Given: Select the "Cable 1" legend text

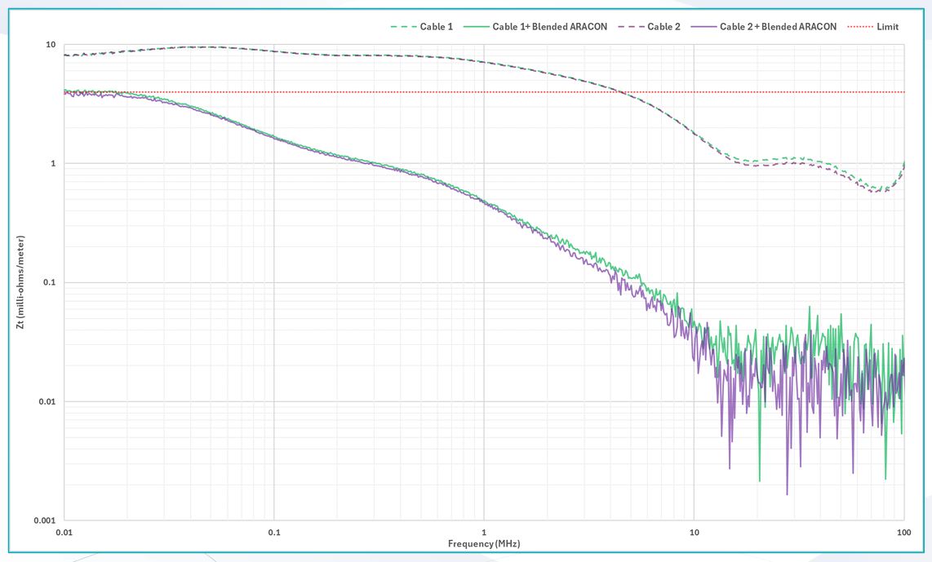Looking at the screenshot, I should click(x=436, y=27).
